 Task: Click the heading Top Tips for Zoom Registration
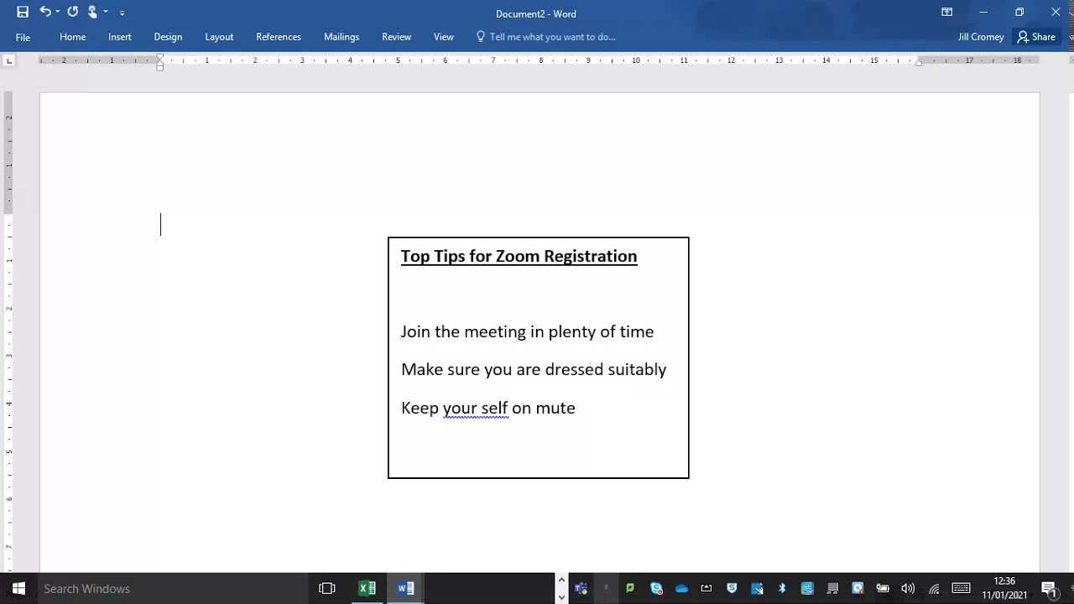click(519, 257)
